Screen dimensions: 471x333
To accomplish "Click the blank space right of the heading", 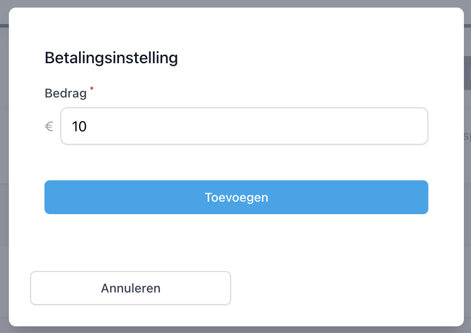I will click(311, 58).
